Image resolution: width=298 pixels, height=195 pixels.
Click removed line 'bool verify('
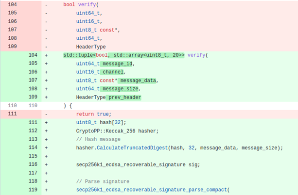(x=81, y=4)
